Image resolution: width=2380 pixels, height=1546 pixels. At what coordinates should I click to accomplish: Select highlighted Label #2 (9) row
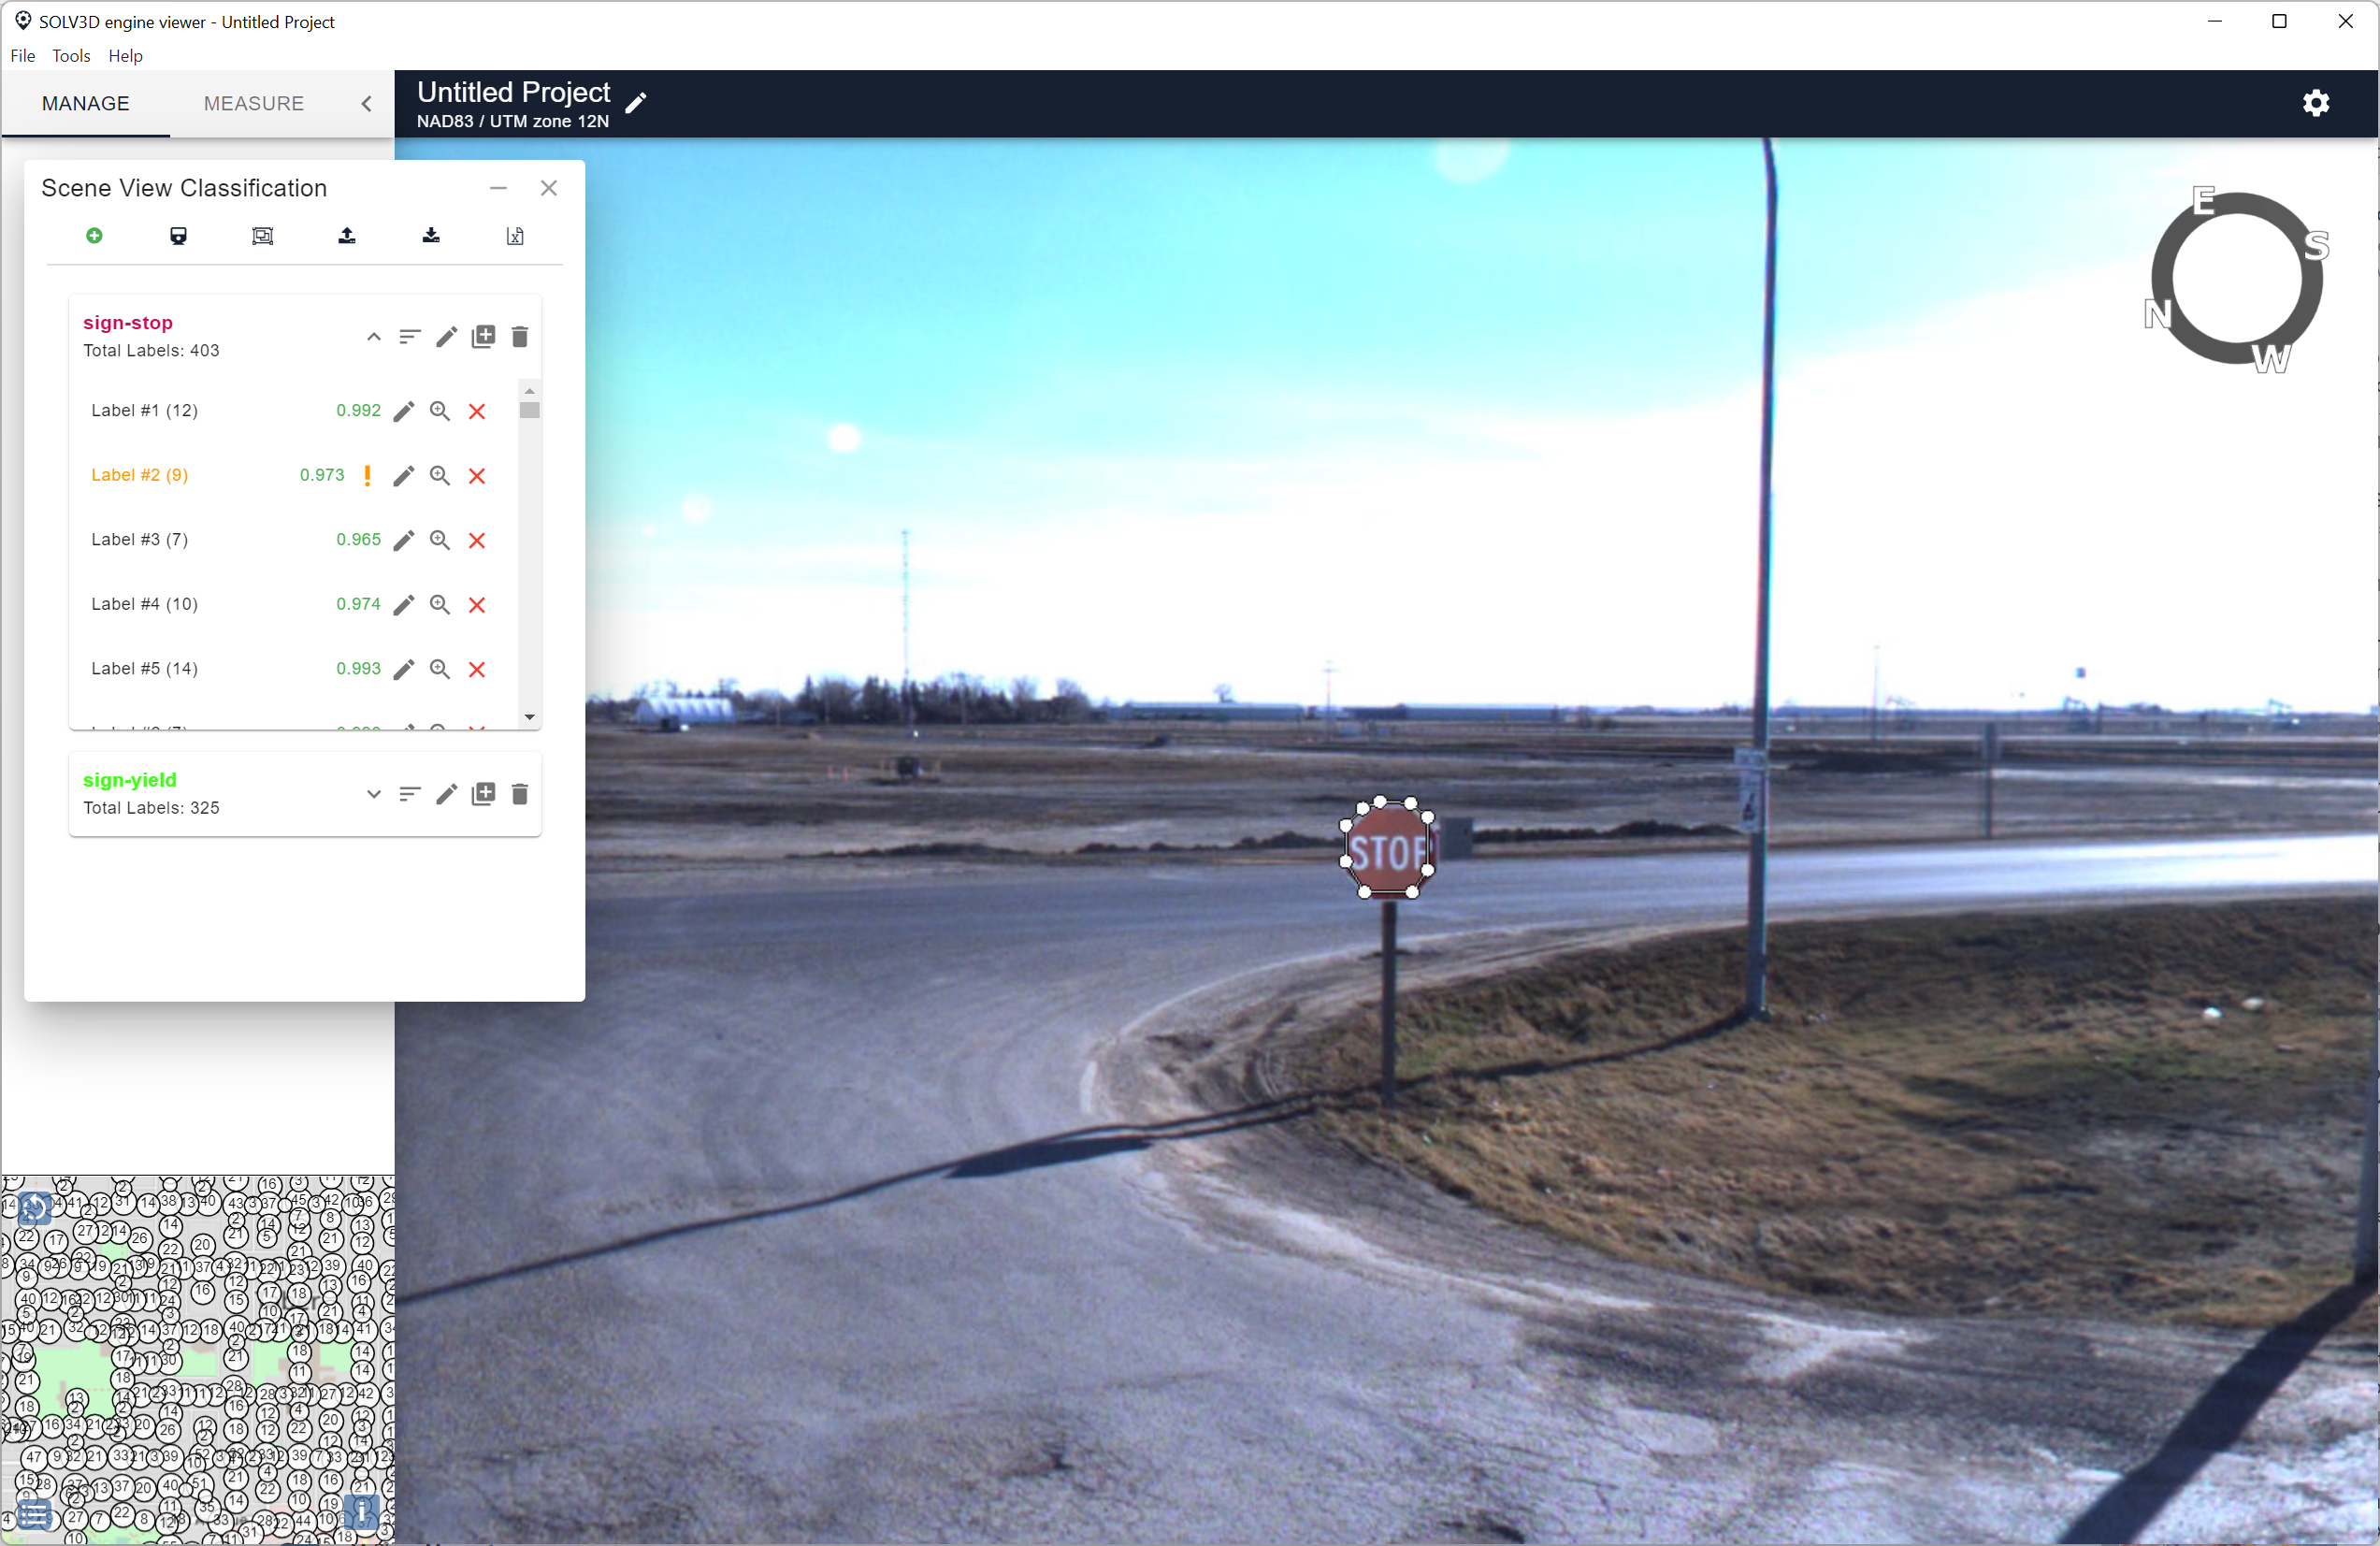click(x=293, y=476)
